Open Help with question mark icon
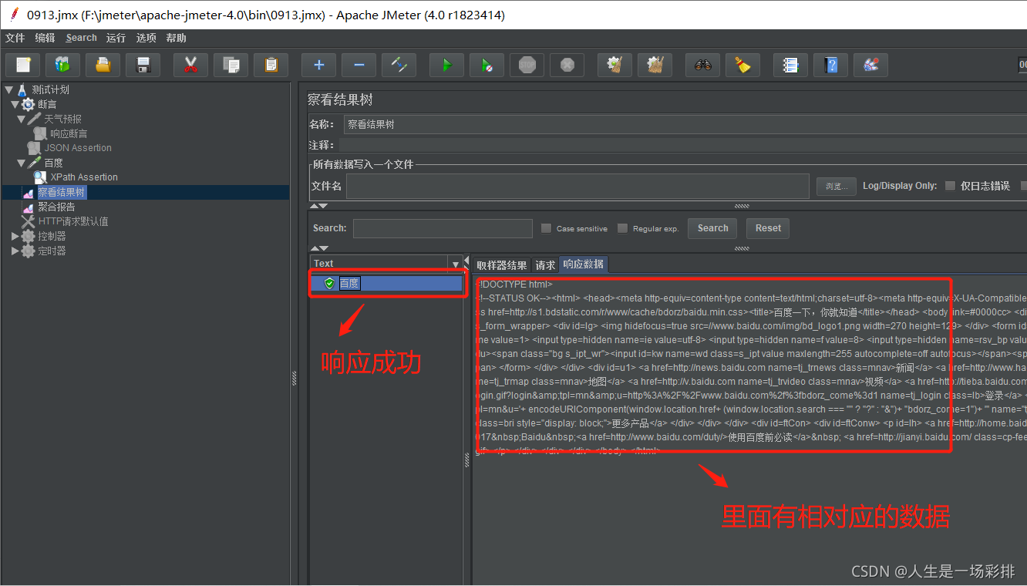 pyautogui.click(x=830, y=65)
